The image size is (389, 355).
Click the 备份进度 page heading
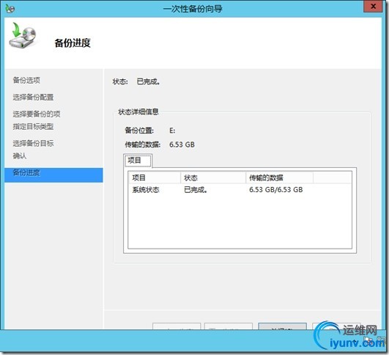point(73,43)
